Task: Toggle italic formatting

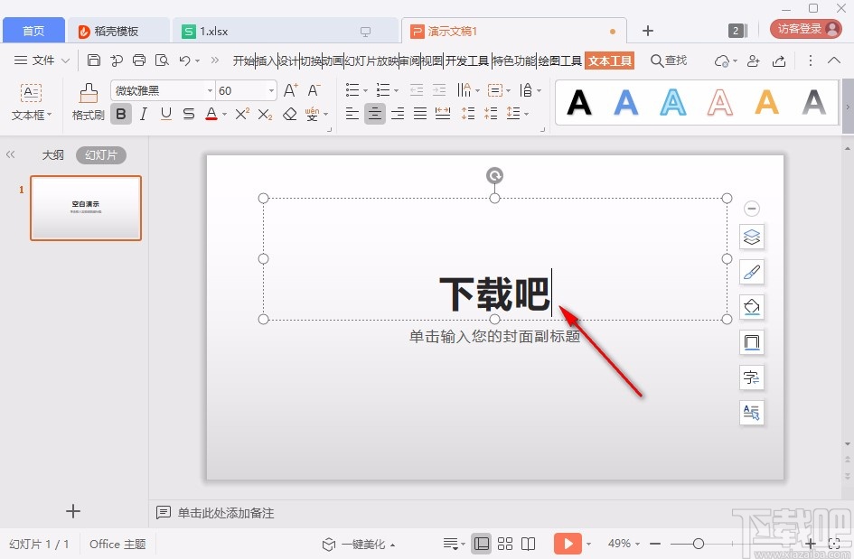Action: [x=143, y=113]
